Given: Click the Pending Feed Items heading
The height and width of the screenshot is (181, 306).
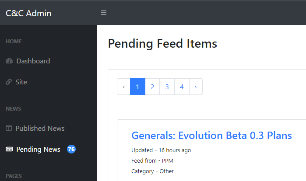Looking at the screenshot, I should pos(162,43).
